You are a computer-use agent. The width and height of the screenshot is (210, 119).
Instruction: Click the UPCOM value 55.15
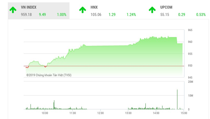pos(165,15)
